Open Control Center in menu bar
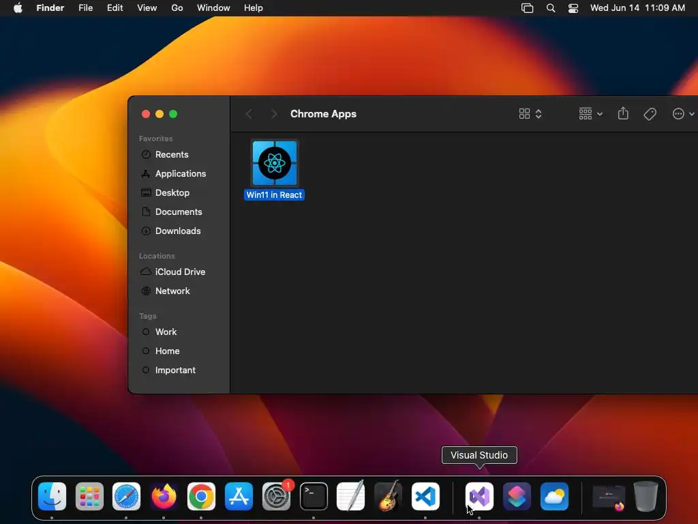 click(x=573, y=8)
